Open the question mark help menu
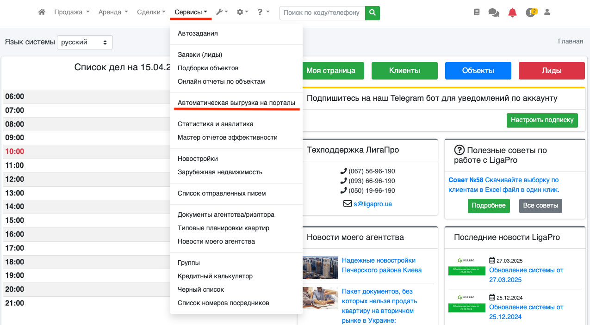 [263, 12]
